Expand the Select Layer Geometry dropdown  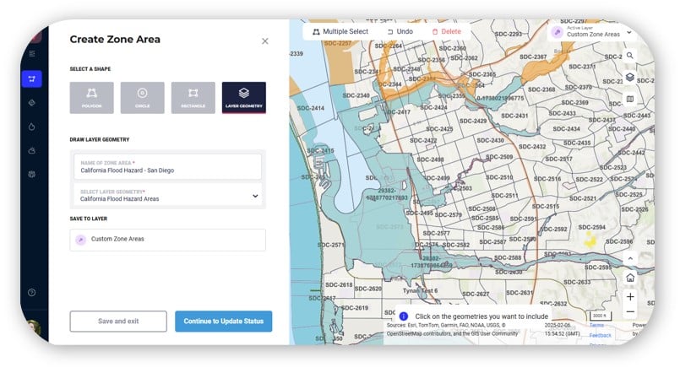click(x=255, y=196)
